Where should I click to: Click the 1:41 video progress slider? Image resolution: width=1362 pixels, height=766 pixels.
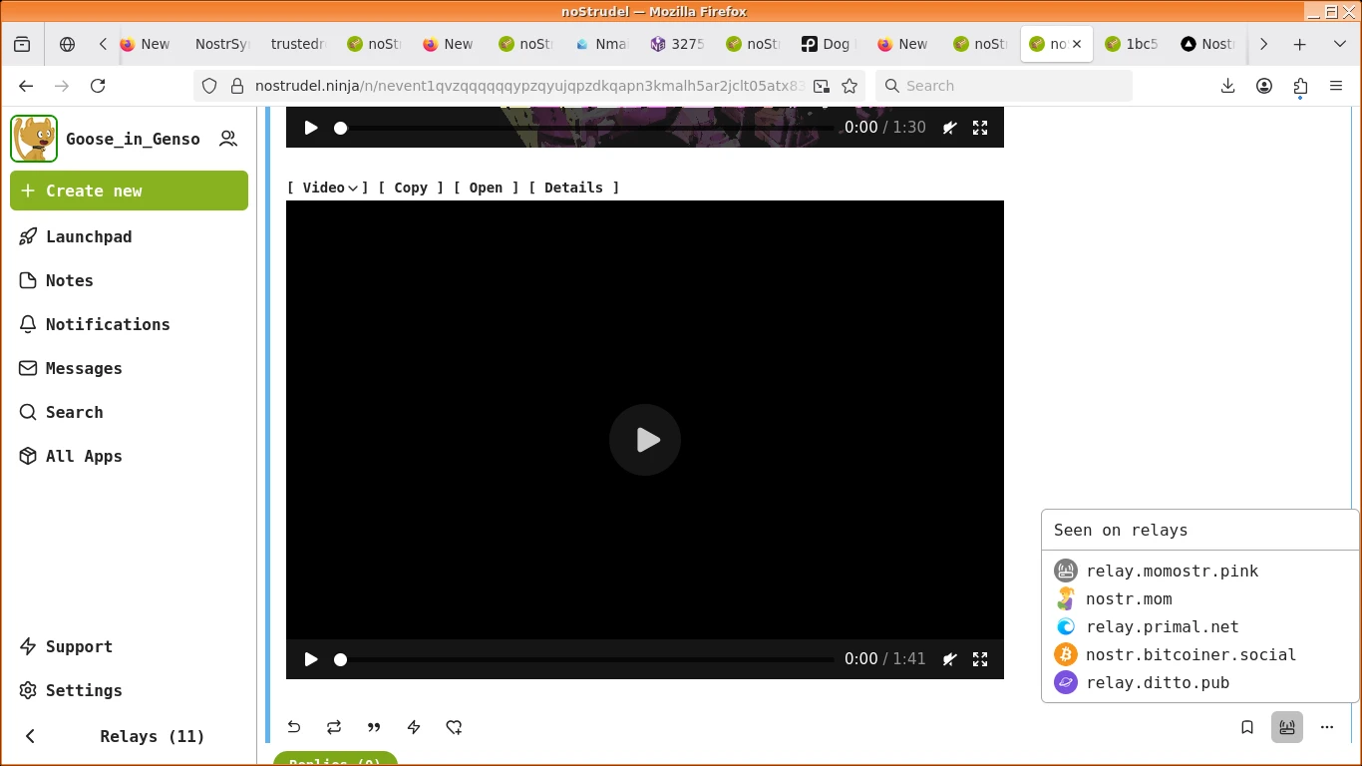click(x=586, y=659)
